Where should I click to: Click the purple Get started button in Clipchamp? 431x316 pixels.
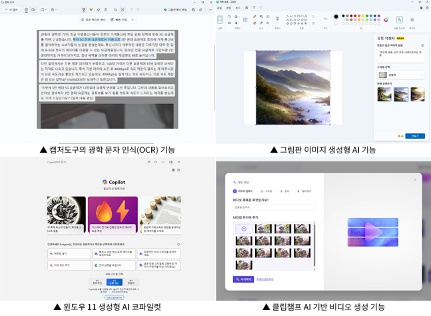tap(243, 279)
